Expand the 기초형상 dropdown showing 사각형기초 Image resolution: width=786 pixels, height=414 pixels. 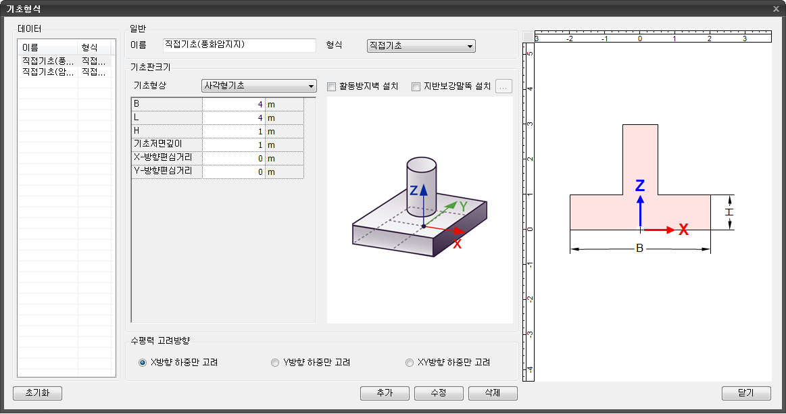click(x=259, y=86)
